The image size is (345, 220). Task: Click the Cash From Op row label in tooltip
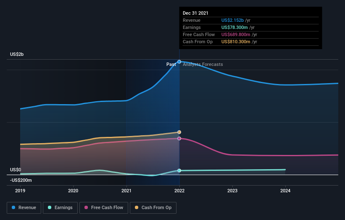pyautogui.click(x=198, y=42)
